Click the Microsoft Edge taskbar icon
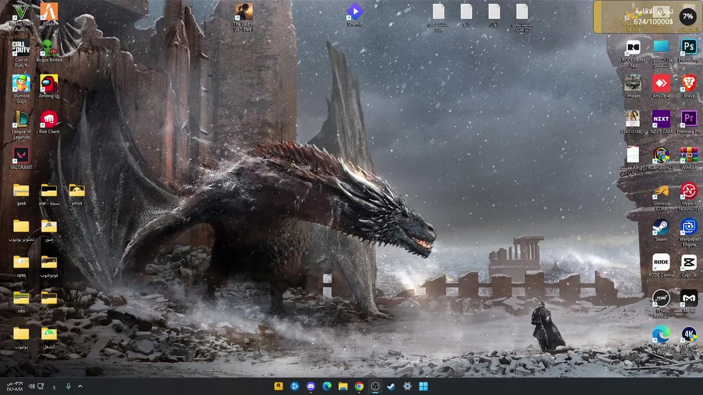This screenshot has width=703, height=395. click(x=327, y=386)
